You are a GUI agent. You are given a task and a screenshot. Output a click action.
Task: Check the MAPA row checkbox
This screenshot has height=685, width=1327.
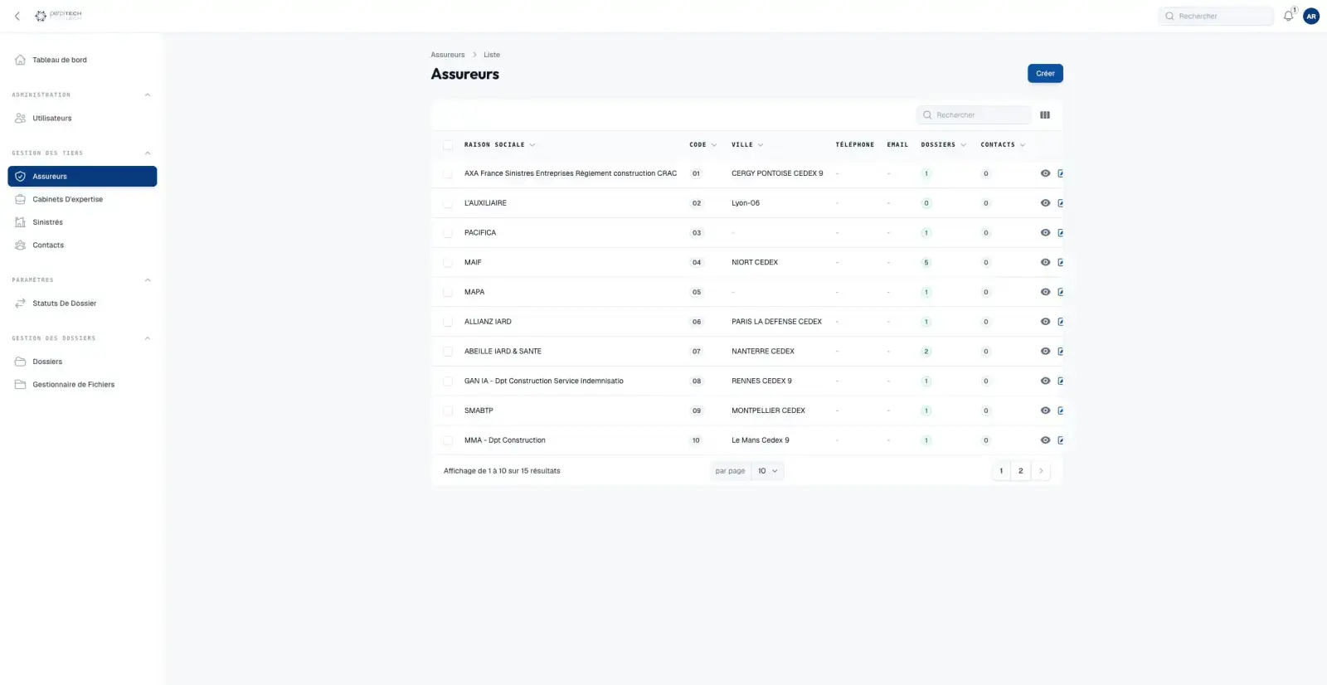448,292
